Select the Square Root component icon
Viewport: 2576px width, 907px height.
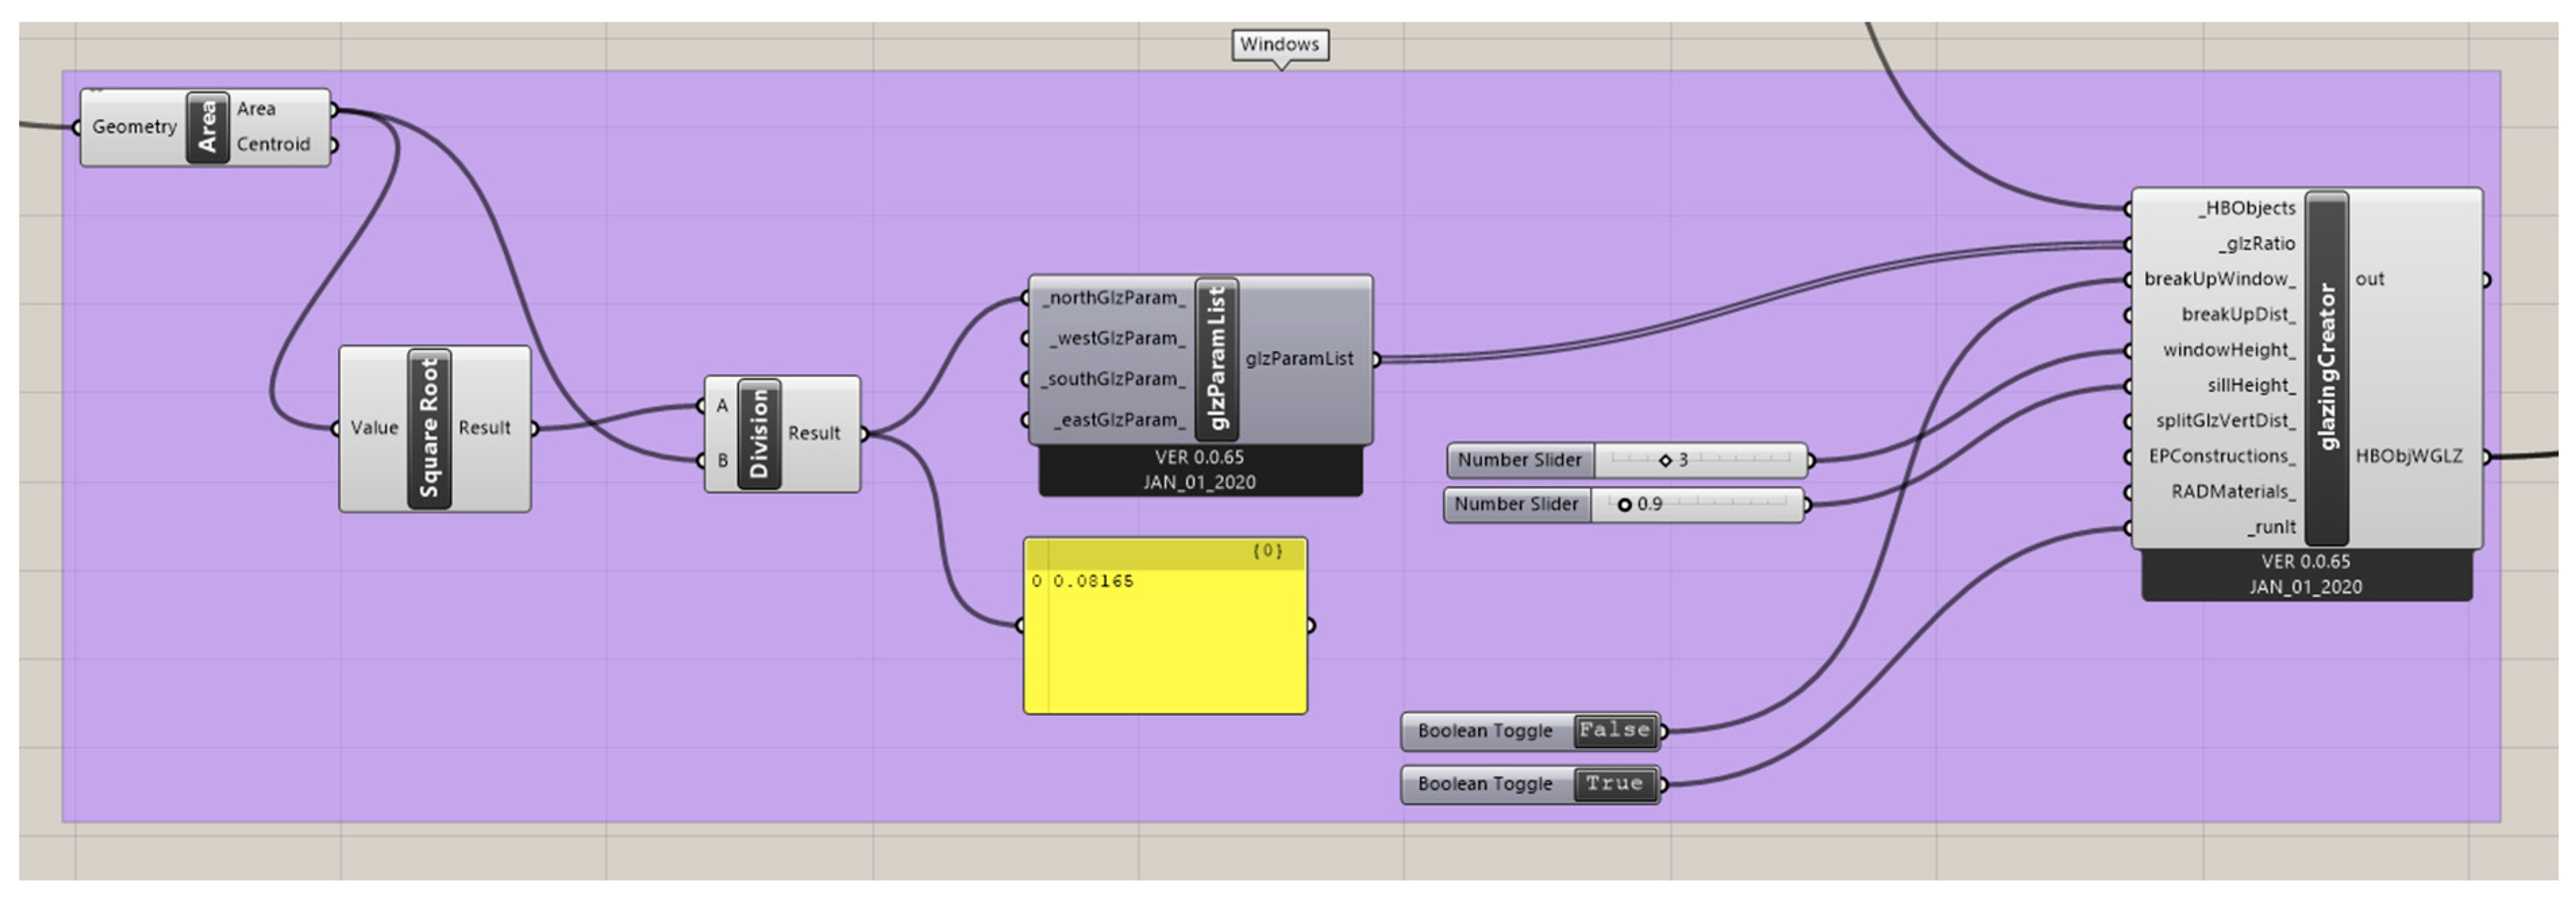coord(429,429)
